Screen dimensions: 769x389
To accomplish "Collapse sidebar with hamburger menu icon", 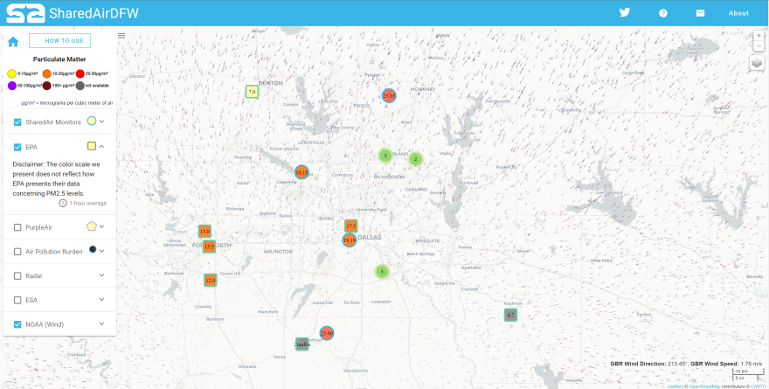I will click(x=121, y=35).
